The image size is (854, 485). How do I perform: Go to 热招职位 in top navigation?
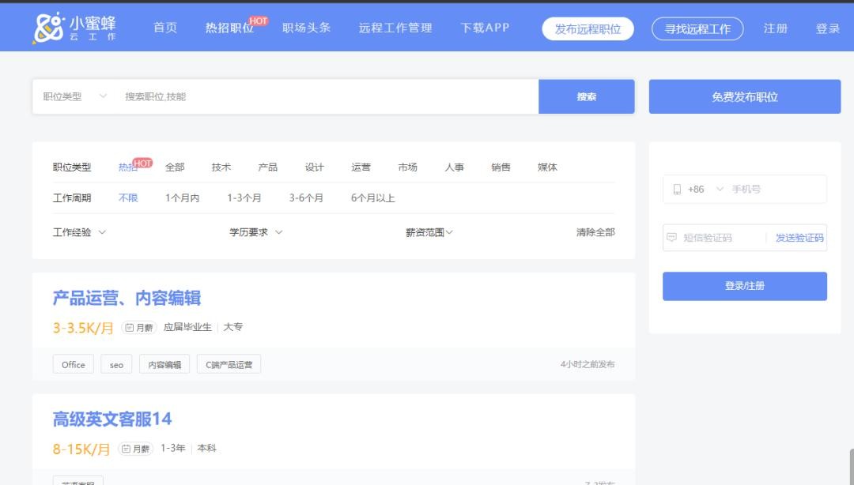pyautogui.click(x=229, y=28)
